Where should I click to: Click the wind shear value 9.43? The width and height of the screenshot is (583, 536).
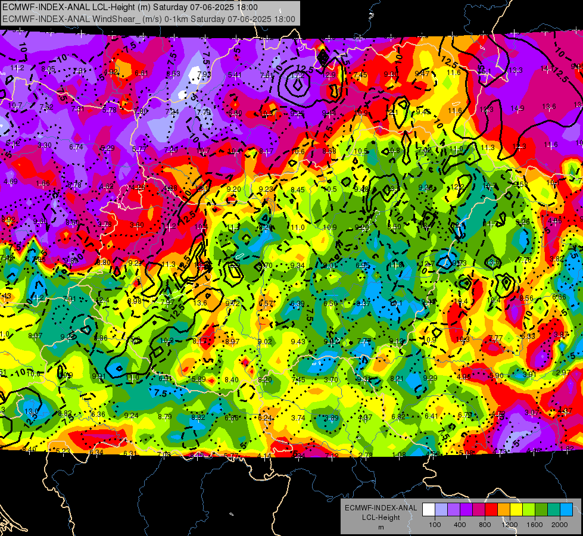click(x=298, y=341)
